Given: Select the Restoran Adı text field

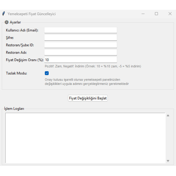Looking at the screenshot, I should pyautogui.click(x=81, y=53).
